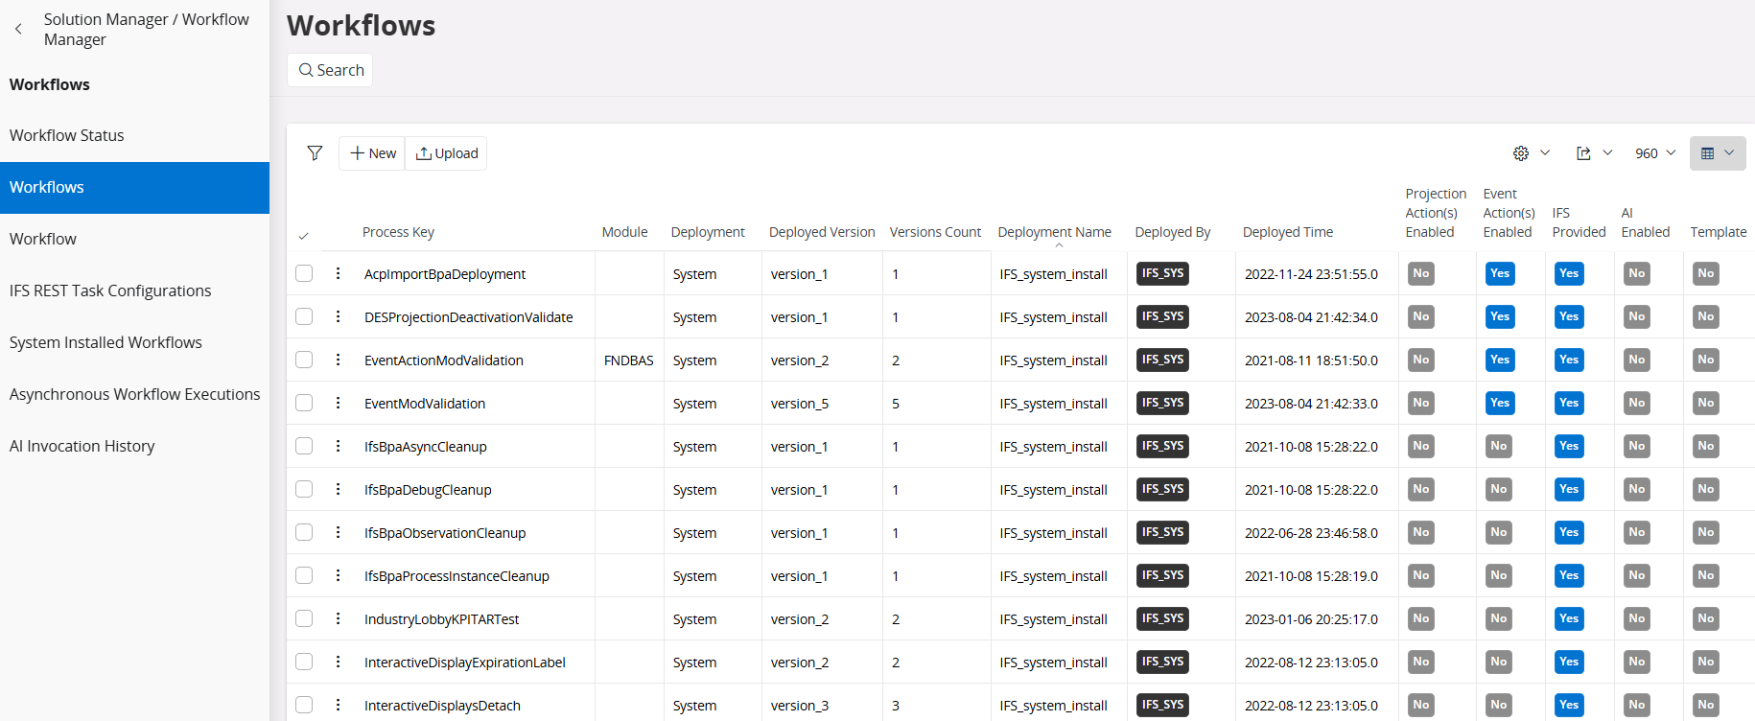The width and height of the screenshot is (1755, 721).
Task: Open row menu for InteractiveDisplaysDetach
Action: point(338,705)
